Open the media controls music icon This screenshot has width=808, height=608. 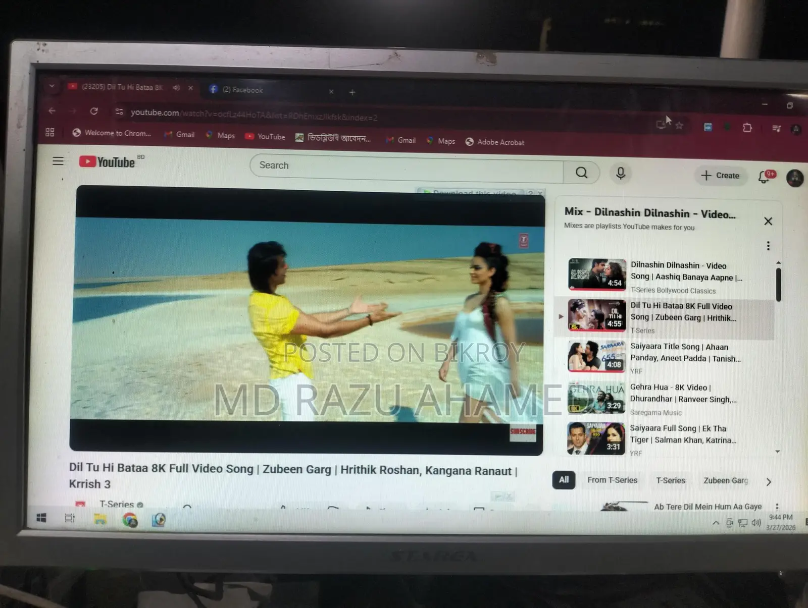pyautogui.click(x=777, y=129)
